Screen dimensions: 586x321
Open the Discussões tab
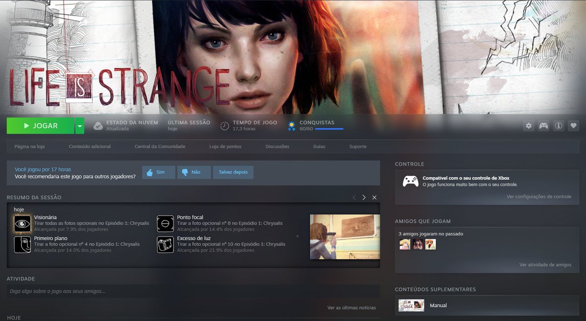(277, 146)
